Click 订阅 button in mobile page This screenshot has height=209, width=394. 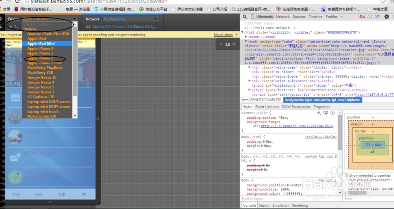click(16, 195)
